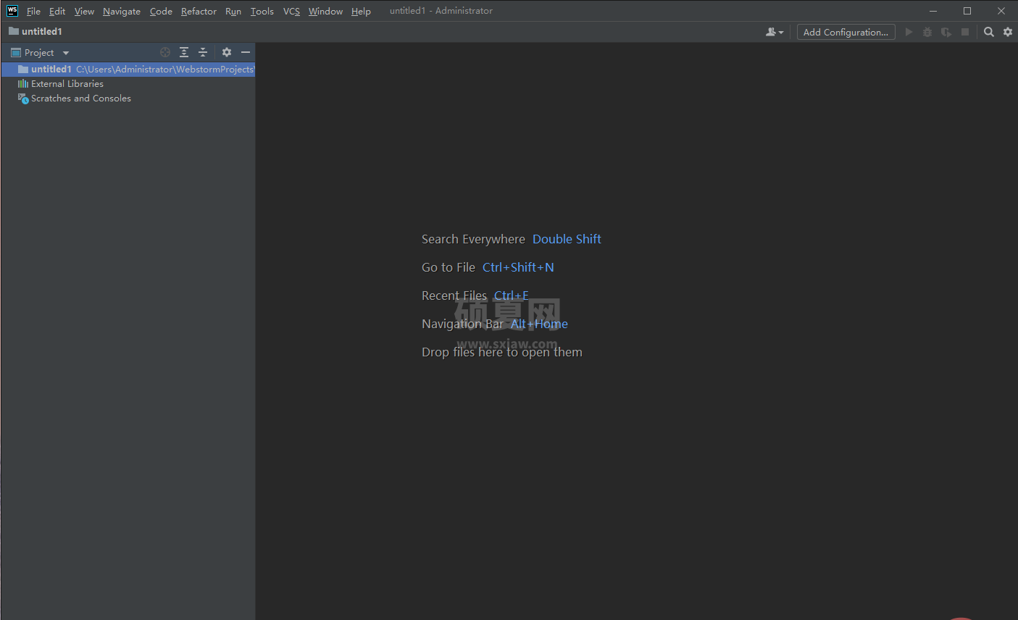Open Project panel options gear

[227, 52]
